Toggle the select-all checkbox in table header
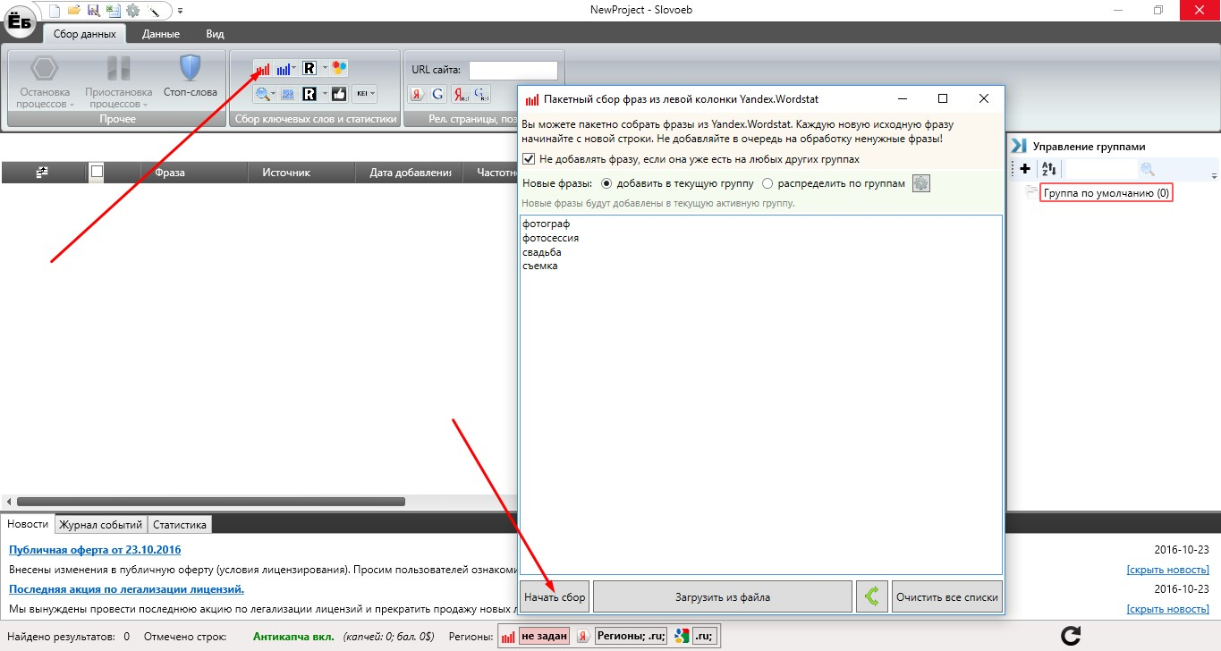This screenshot has height=651, width=1221. (97, 172)
